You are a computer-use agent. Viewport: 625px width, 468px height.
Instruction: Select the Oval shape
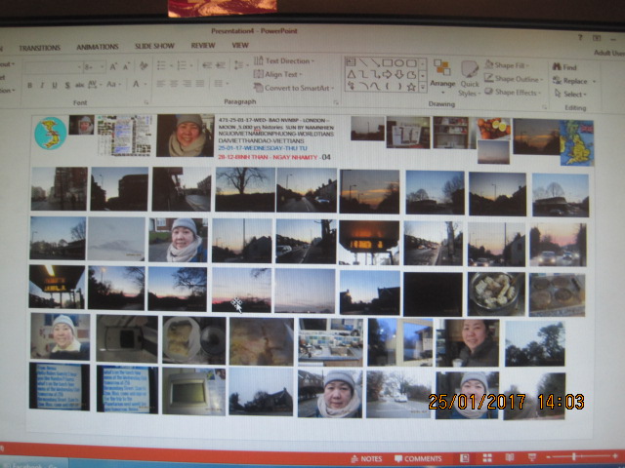tap(399, 62)
